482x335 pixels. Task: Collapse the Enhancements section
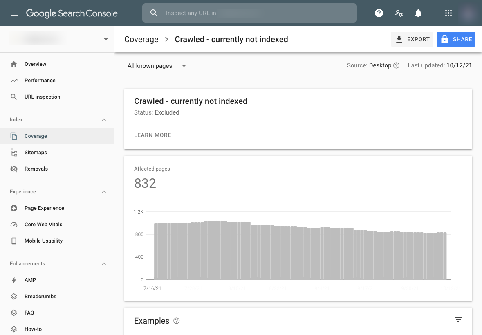pyautogui.click(x=104, y=264)
